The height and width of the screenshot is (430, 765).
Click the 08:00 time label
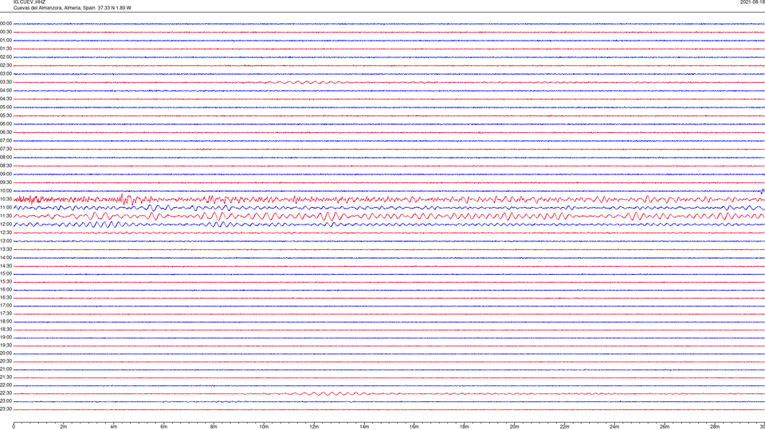[6, 158]
